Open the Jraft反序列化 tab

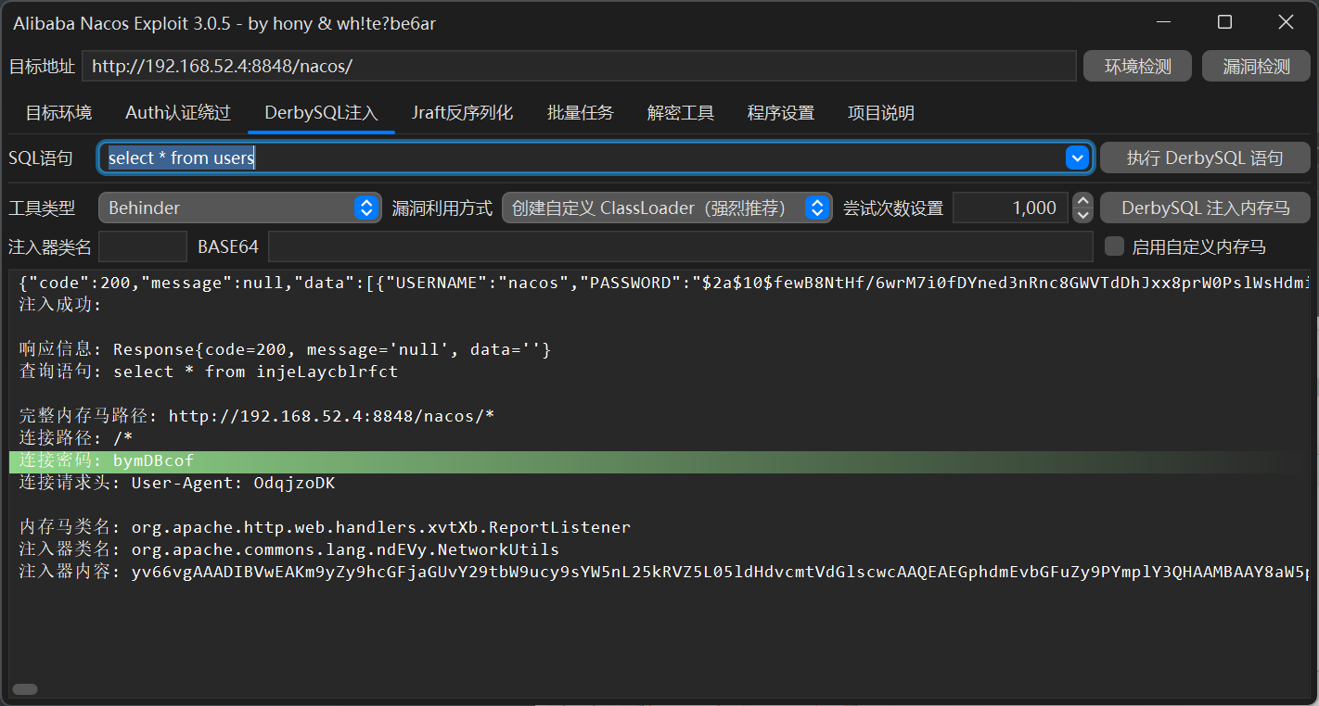coord(462,113)
